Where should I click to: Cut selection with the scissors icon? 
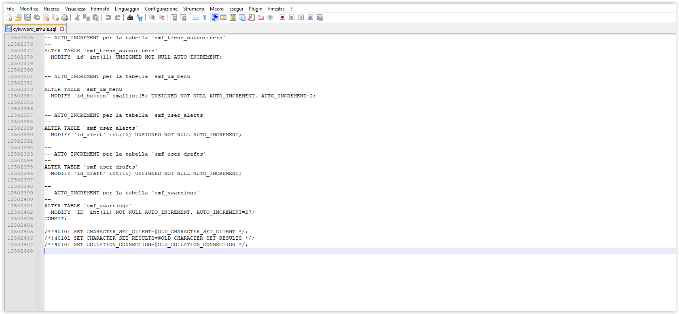[77, 17]
